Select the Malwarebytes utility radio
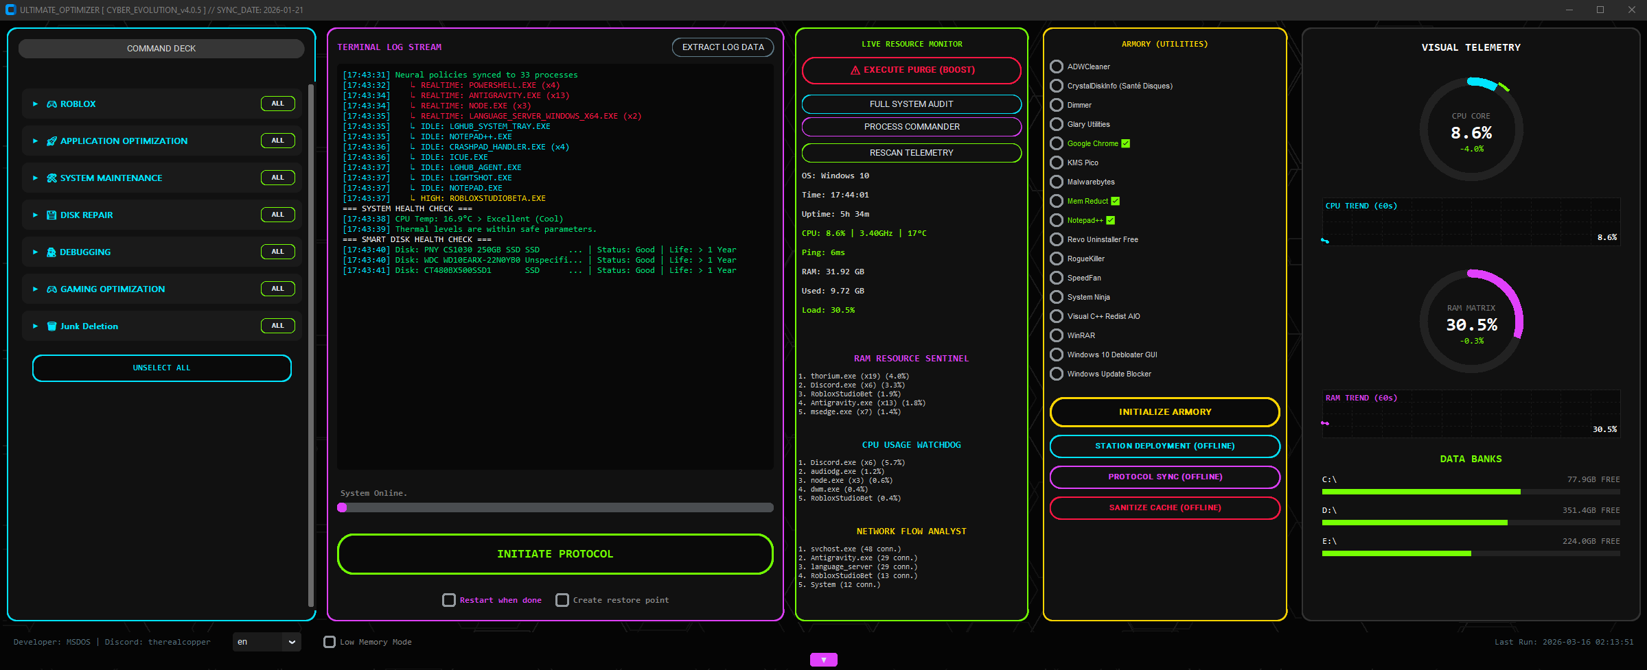 (1057, 182)
